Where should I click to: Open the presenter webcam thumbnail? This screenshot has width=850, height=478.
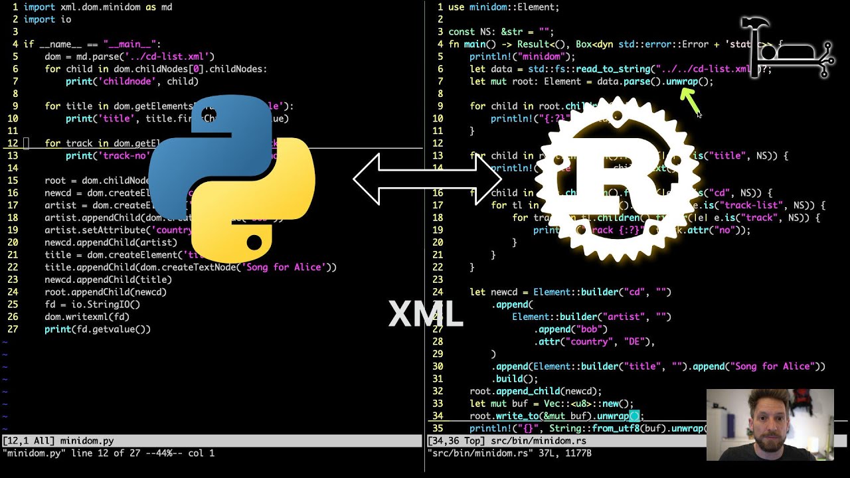pos(770,425)
